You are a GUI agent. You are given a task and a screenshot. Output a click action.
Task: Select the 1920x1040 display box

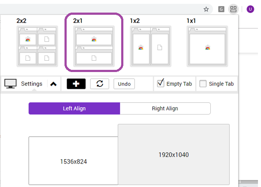[174, 154]
